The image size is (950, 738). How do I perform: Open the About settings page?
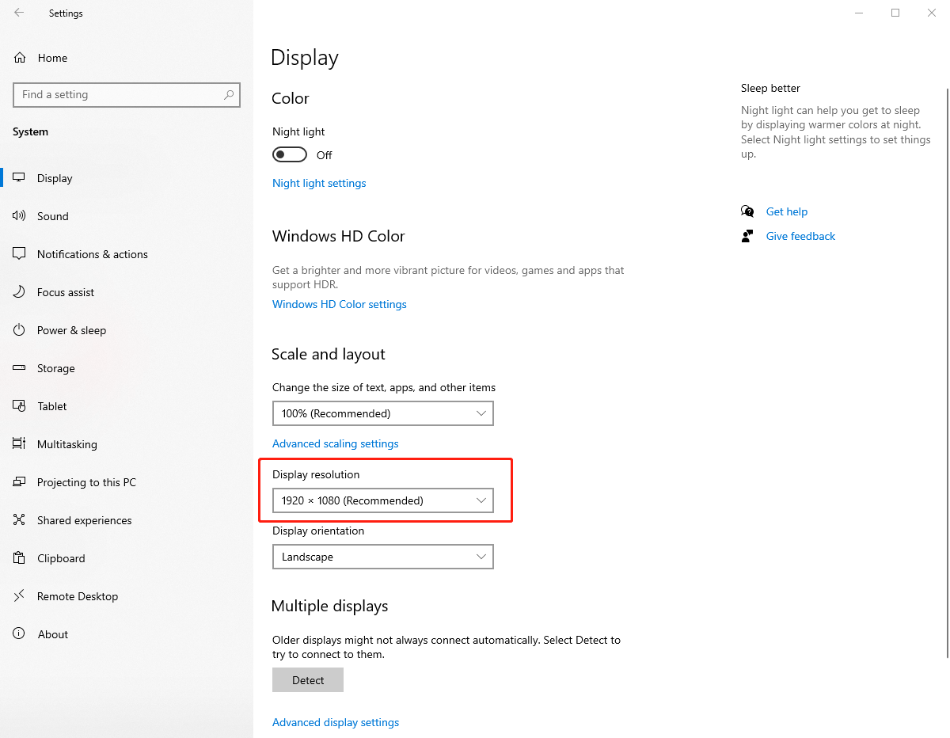tap(52, 634)
